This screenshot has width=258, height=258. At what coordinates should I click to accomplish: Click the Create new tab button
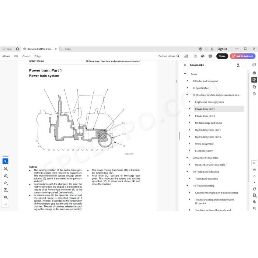pyautogui.click(x=66, y=49)
